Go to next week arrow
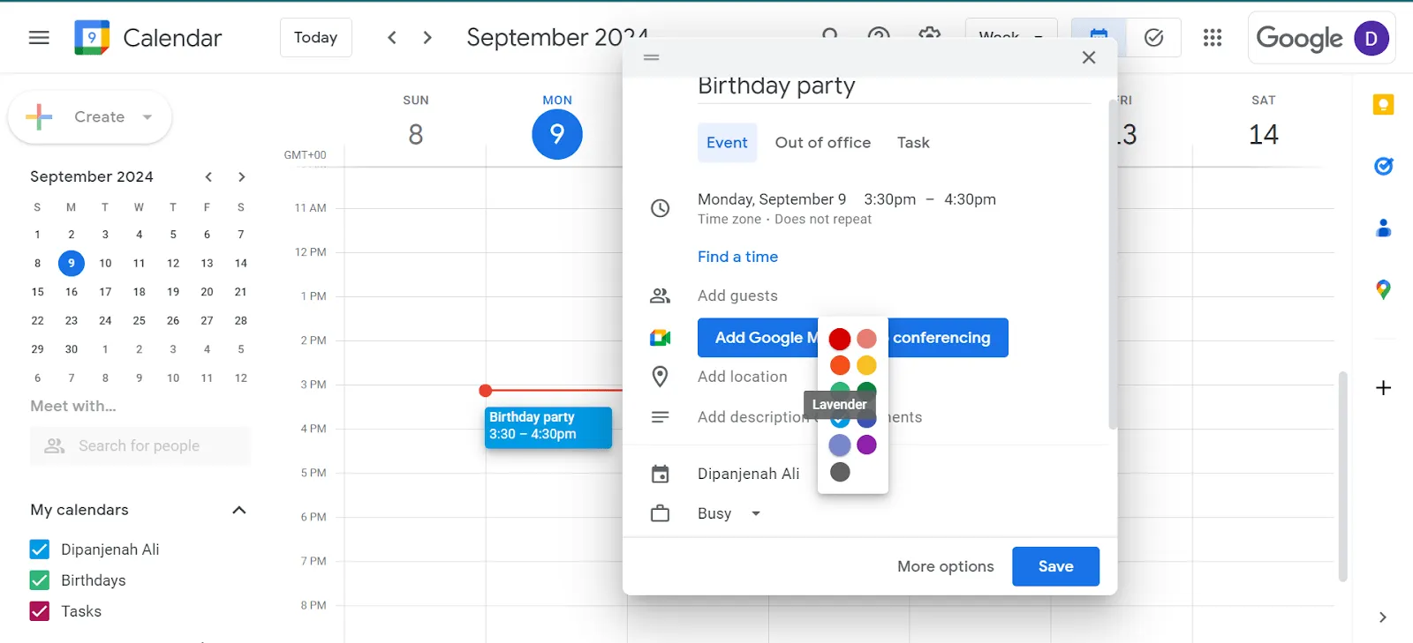This screenshot has width=1413, height=643. [427, 37]
